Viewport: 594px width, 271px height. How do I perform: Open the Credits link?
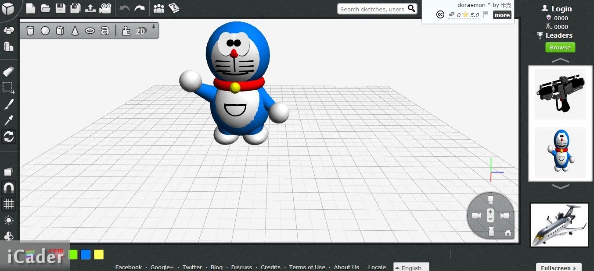coord(270,267)
